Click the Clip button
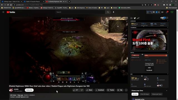The height and width of the screenshot is (100, 178). (x=120, y=90)
